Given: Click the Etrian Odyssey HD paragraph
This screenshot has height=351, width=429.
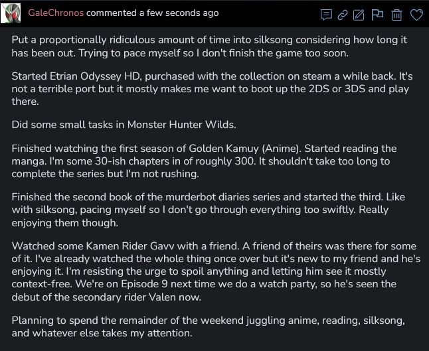Looking at the screenshot, I should click(x=212, y=88).
